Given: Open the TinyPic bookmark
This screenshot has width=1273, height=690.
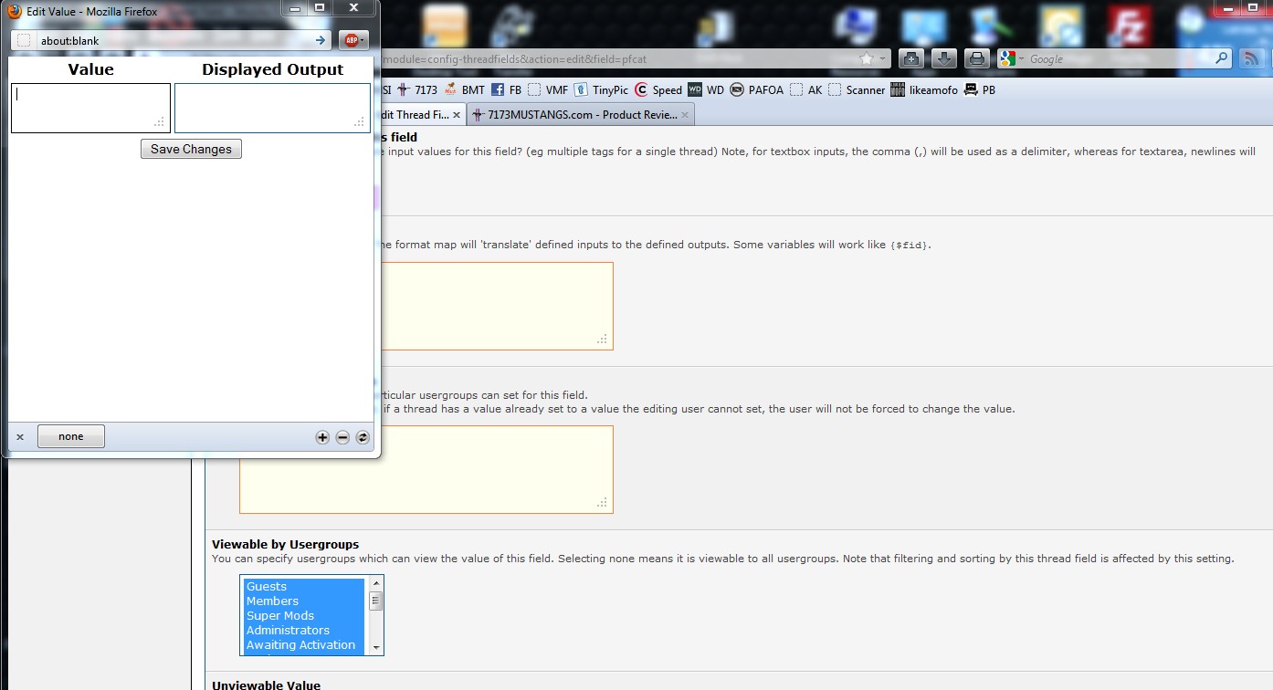Looking at the screenshot, I should [601, 89].
